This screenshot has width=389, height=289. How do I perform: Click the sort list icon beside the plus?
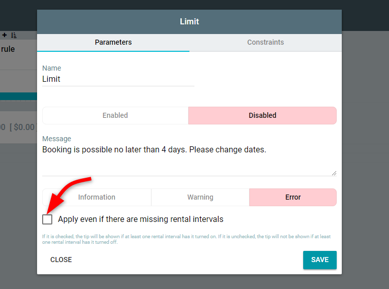click(x=14, y=35)
